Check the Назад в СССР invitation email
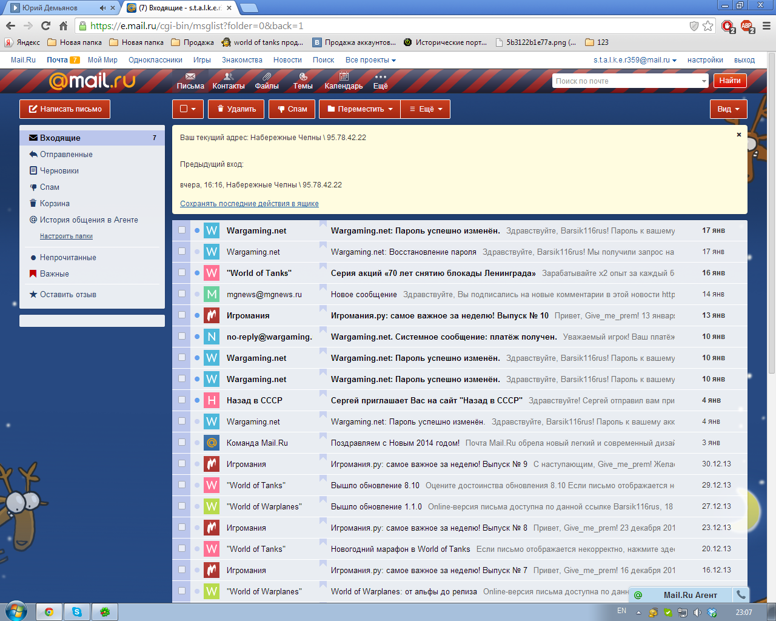Screen dimensions: 776x621 pos(182,400)
